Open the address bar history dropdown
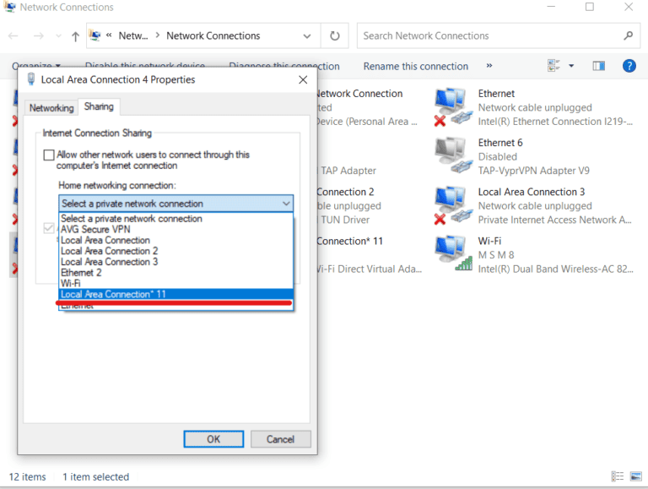The height and width of the screenshot is (489, 648). point(306,36)
